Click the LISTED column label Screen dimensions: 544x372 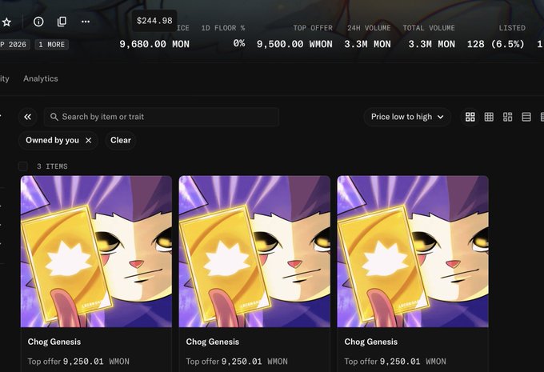(512, 28)
